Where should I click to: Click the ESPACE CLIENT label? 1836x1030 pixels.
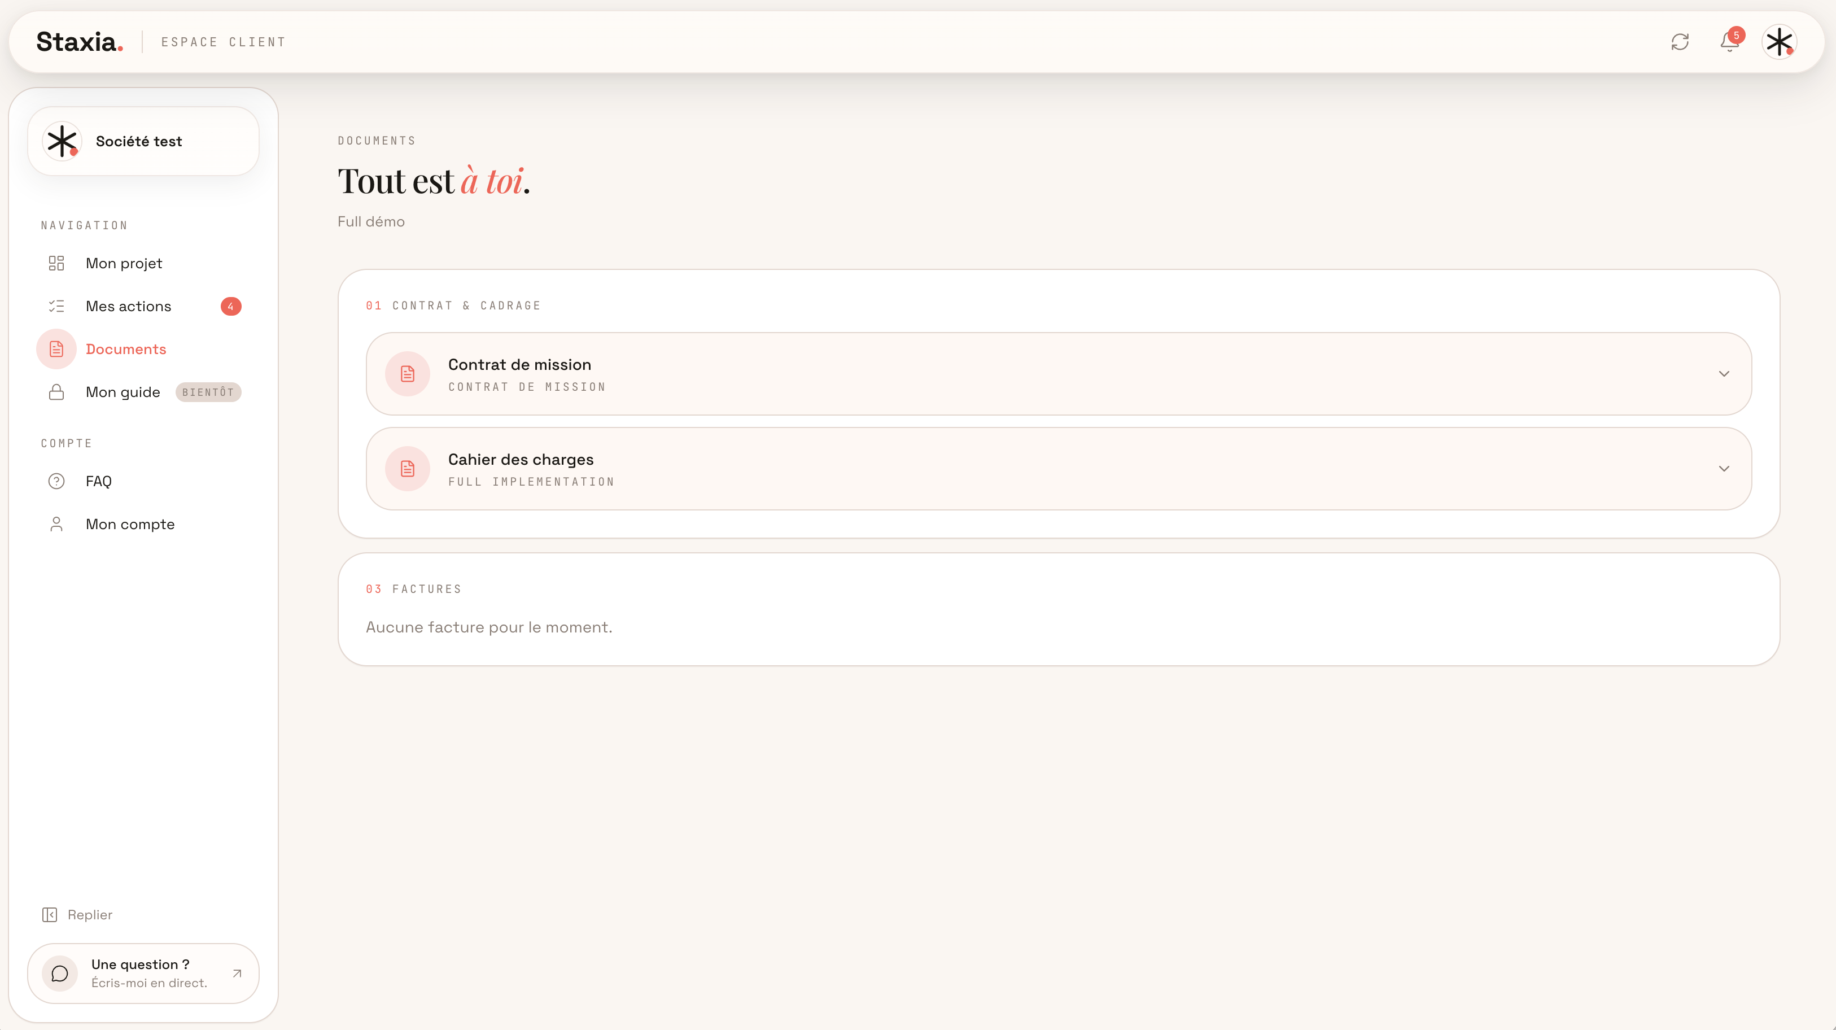click(223, 42)
